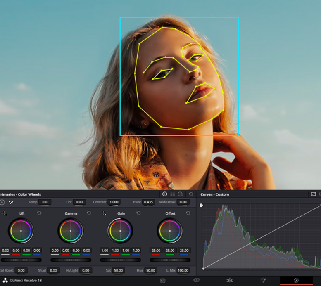Click the Offset color wheel center
Viewport: 321px width, 286px height.
(x=170, y=231)
